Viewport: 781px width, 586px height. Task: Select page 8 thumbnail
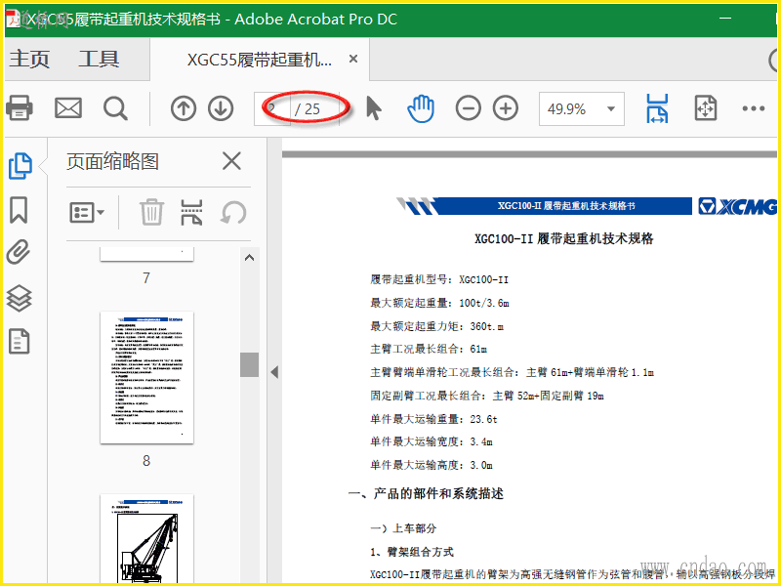pyautogui.click(x=147, y=378)
